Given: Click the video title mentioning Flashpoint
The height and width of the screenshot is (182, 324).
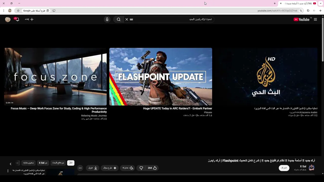Looking at the screenshot, I should [261, 161].
